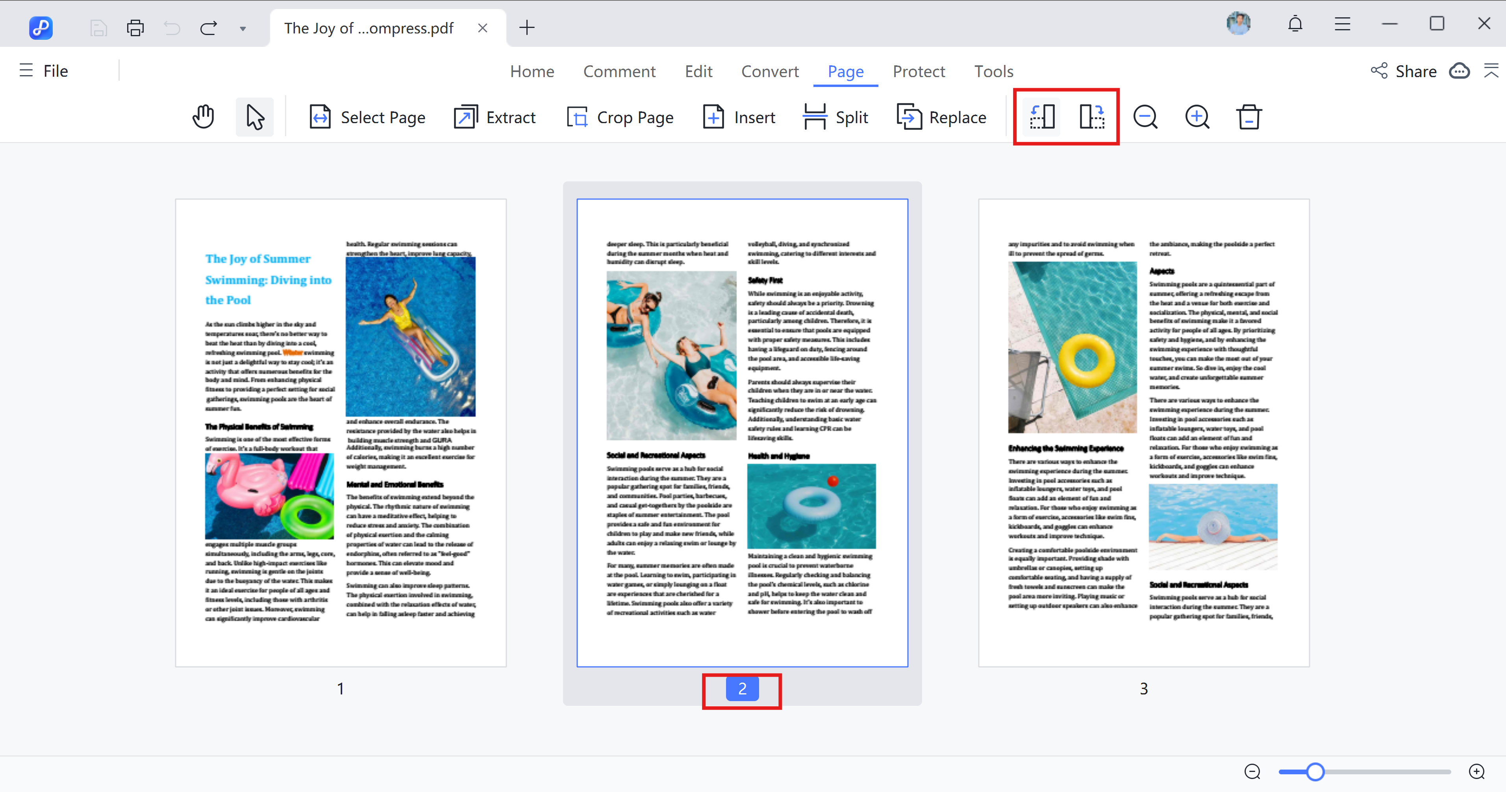The image size is (1506, 792).
Task: Rotate the selected page left
Action: (x=1041, y=116)
